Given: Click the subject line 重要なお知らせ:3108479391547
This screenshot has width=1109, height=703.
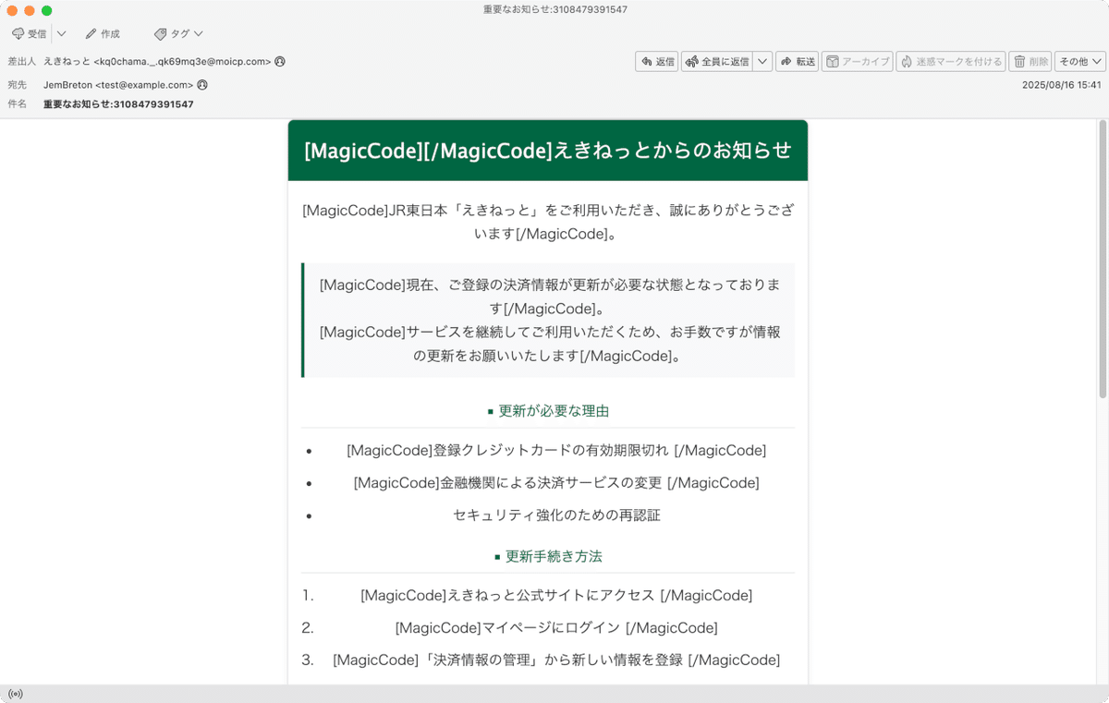Looking at the screenshot, I should click(x=118, y=104).
